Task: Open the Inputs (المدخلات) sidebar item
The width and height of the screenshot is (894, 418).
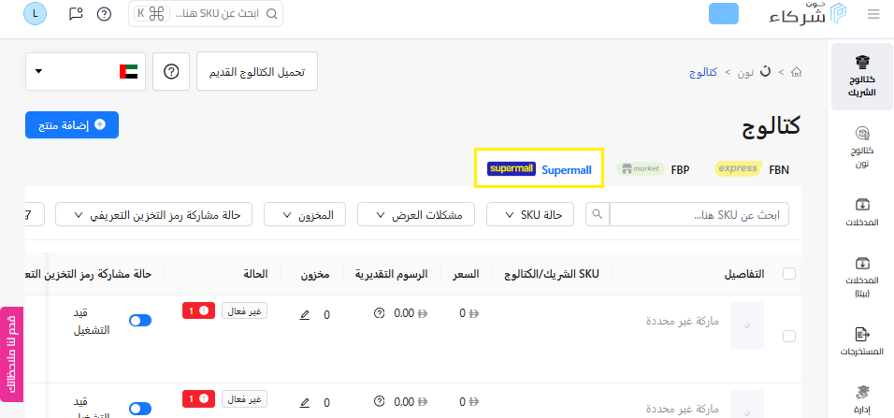Action: tap(861, 211)
